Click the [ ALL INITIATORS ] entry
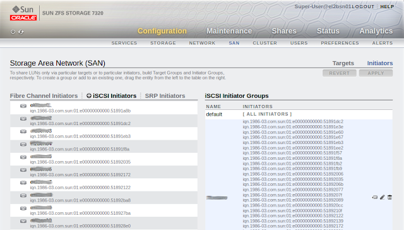Image resolution: width=404 pixels, height=230 pixels. [267, 114]
